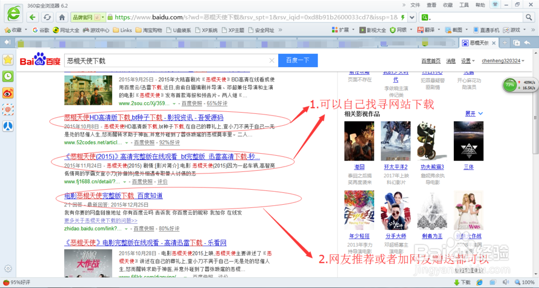The image size is (539, 288).
Task: Open the 品牌官网 dropdown arrow
Action: pyautogui.click(x=103, y=17)
